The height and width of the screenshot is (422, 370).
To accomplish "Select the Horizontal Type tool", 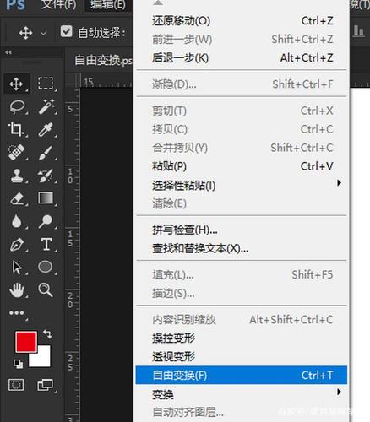I will [x=46, y=244].
